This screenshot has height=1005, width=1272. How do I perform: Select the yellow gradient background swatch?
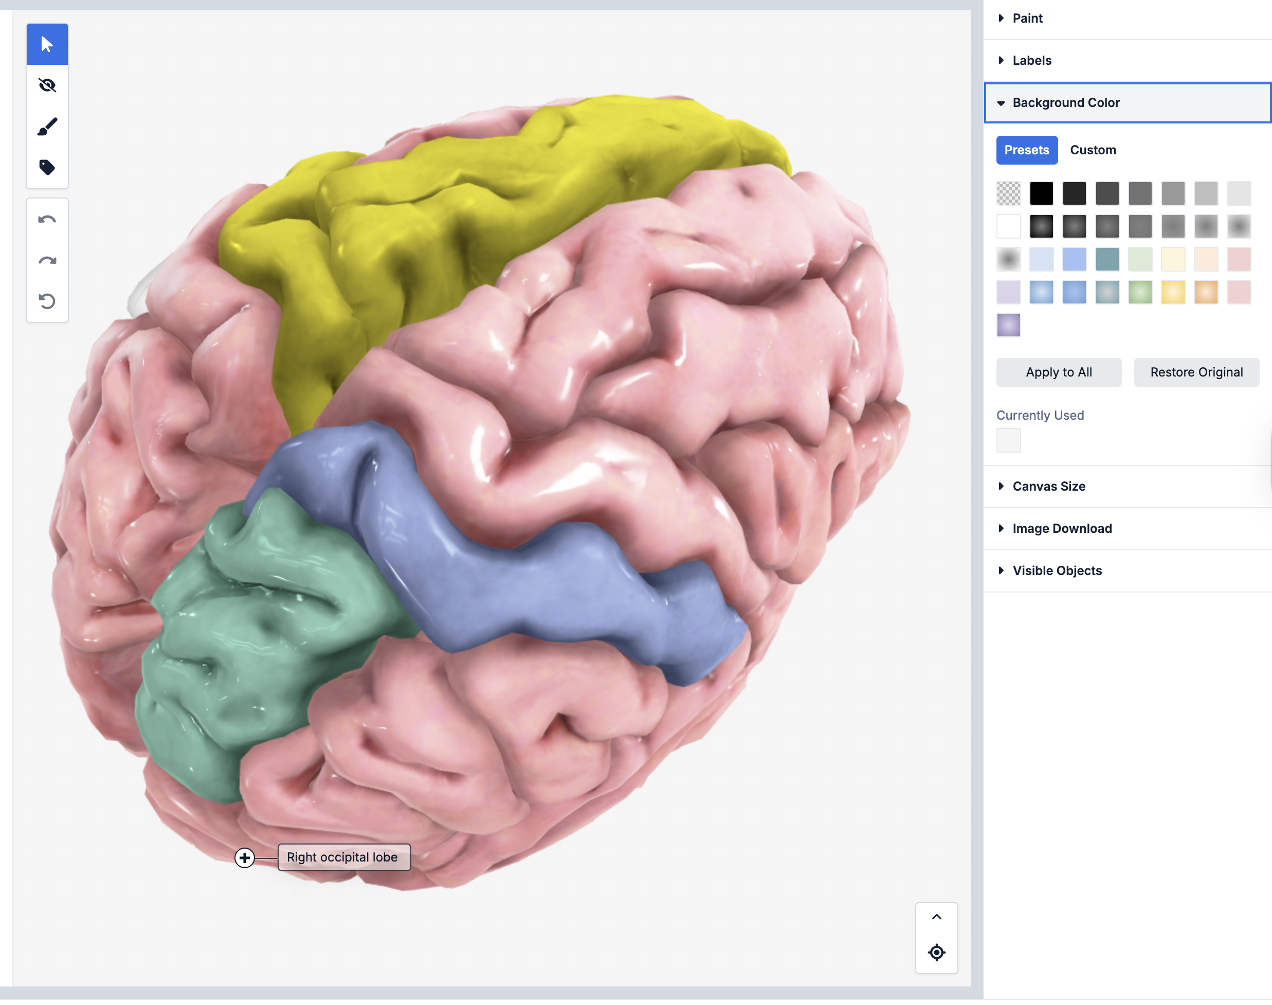(x=1173, y=293)
